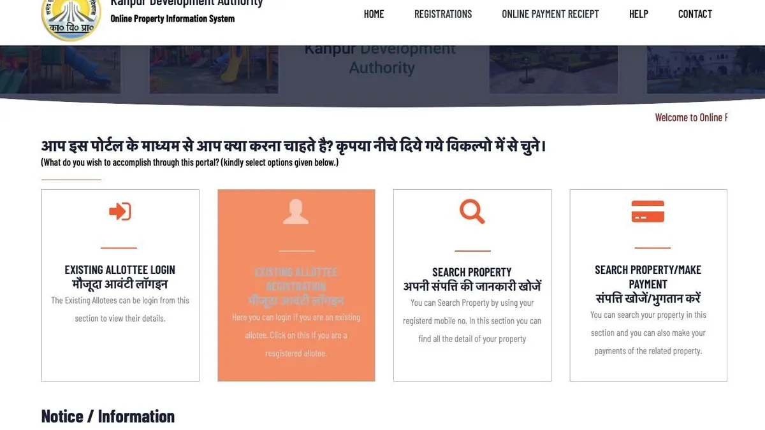
Task: Click the Online Property Information System subtitle
Action: pos(173,18)
